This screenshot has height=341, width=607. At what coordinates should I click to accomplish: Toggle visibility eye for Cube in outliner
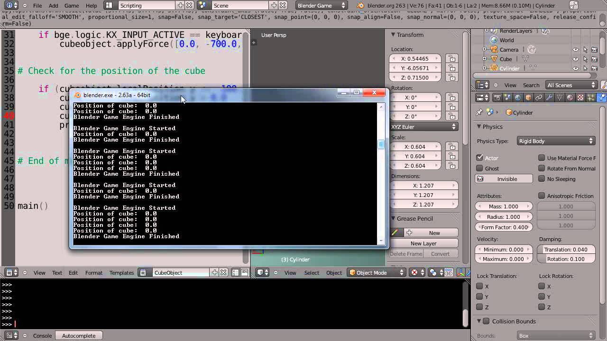pos(576,59)
